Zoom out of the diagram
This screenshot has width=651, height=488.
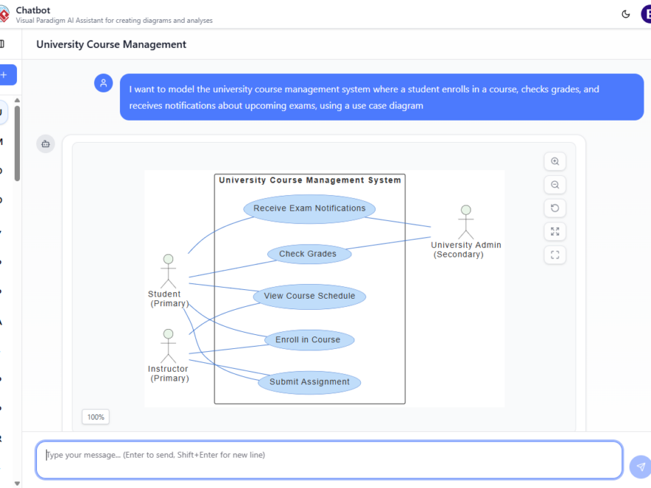click(555, 184)
